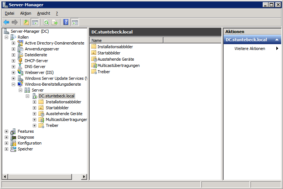
Task: Click the Name column header
Action: point(126,40)
